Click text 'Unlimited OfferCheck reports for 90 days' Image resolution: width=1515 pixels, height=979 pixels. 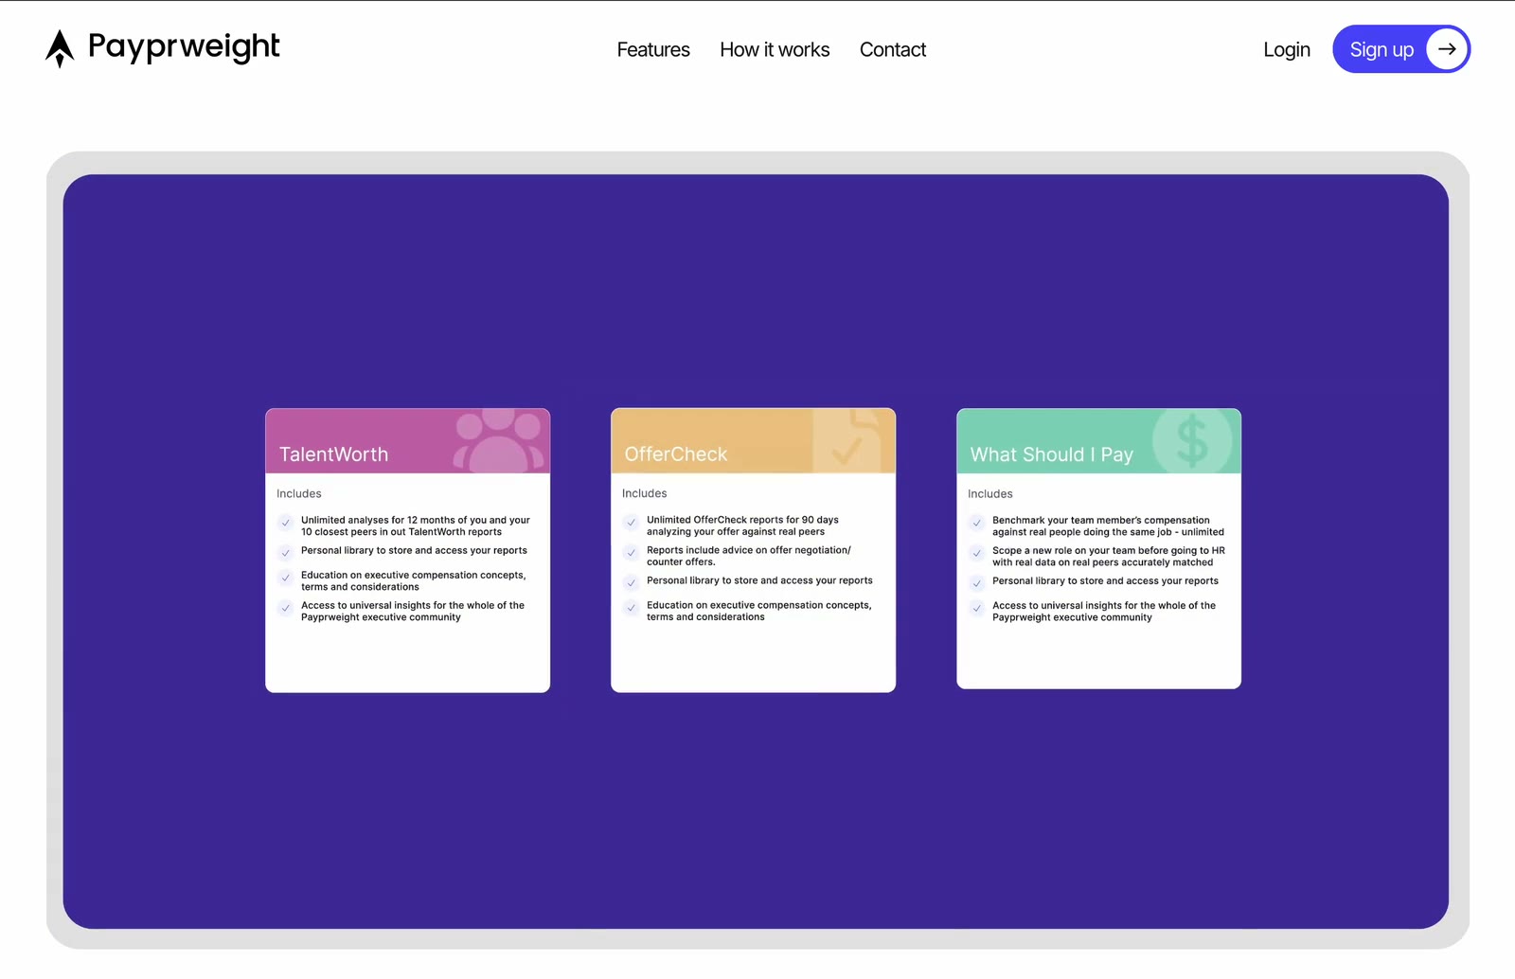point(742,520)
